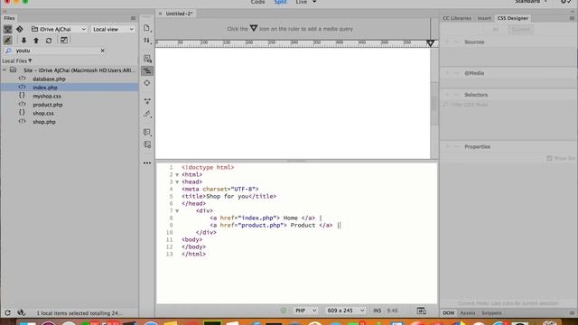Switch to the Snippets tab
The image size is (578, 325).
pos(491,313)
